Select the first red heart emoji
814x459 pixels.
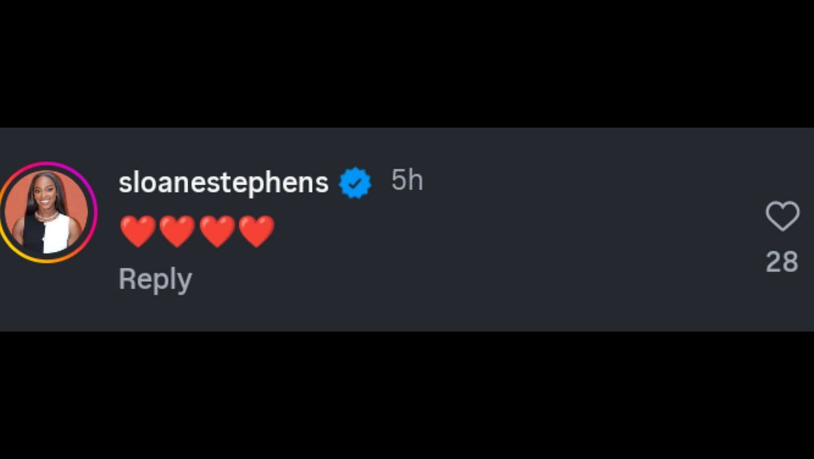pyautogui.click(x=138, y=231)
